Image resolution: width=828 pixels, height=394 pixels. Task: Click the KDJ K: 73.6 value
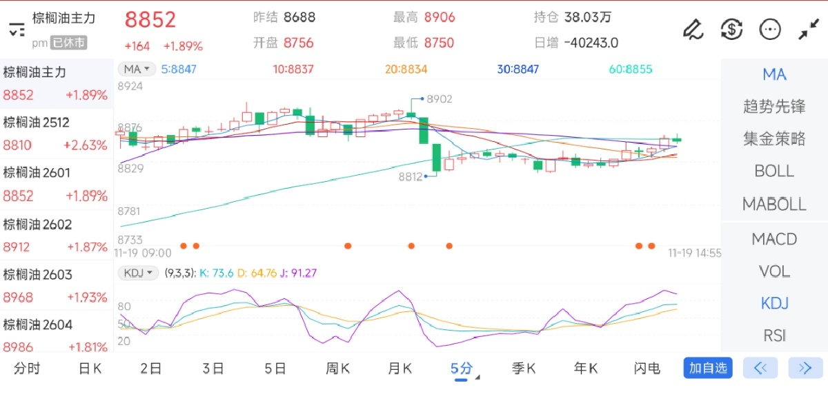coord(218,273)
